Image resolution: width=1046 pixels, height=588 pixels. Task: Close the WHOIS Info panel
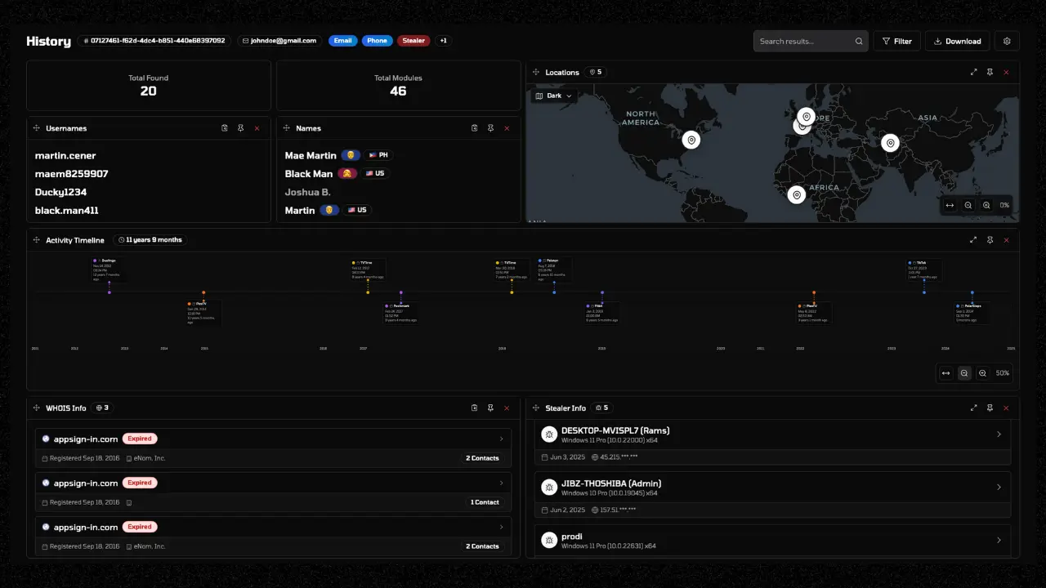[507, 408]
